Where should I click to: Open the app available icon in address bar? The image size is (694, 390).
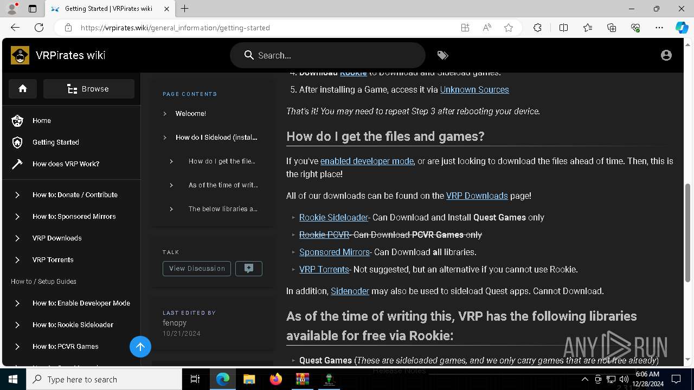[465, 28]
